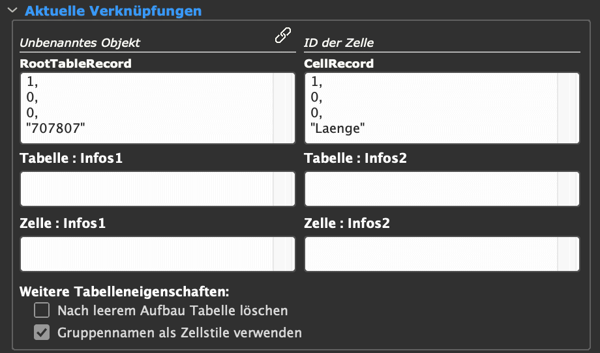Click inside the RootTableRecord text field

[x=147, y=108]
